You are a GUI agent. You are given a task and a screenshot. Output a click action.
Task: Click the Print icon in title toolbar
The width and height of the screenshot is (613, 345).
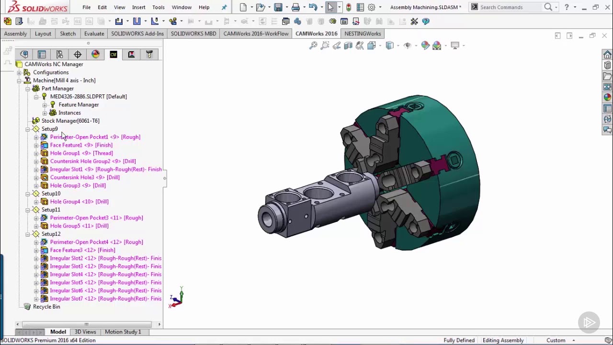click(295, 7)
